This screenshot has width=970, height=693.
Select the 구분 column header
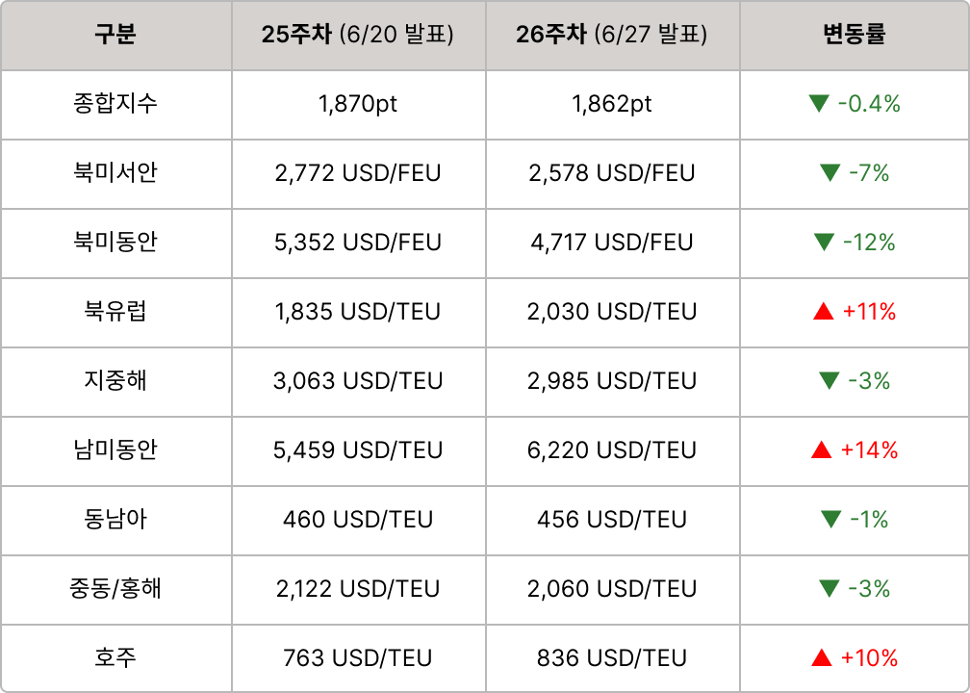click(x=115, y=36)
